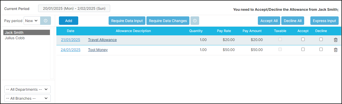Open the Pay period New dropdown
The image size is (342, 104).
pyautogui.click(x=32, y=21)
